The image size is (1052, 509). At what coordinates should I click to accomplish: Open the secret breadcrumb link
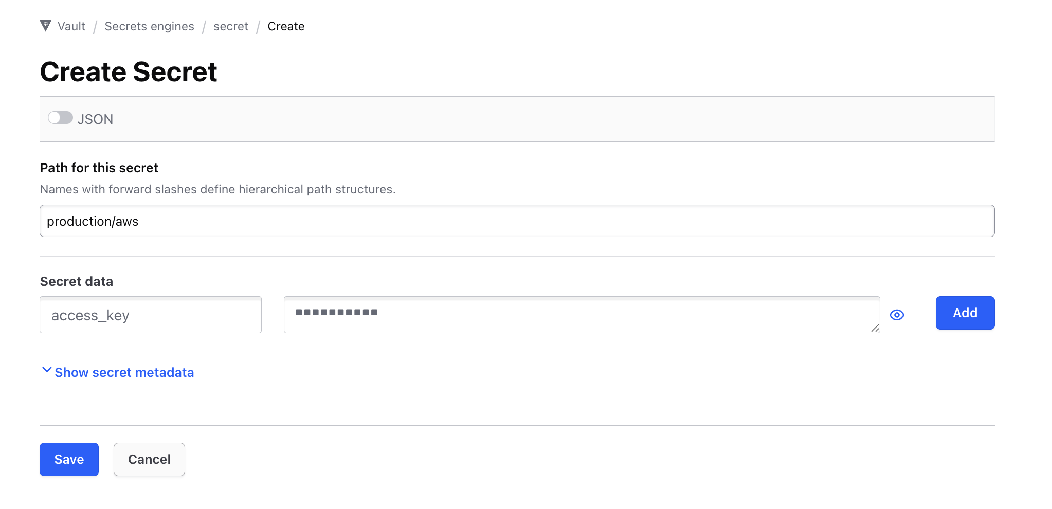point(230,26)
